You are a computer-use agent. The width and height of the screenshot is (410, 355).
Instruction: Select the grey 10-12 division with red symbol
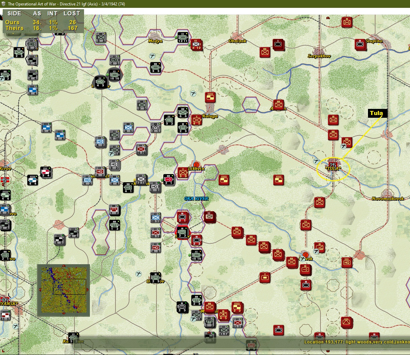point(155,232)
